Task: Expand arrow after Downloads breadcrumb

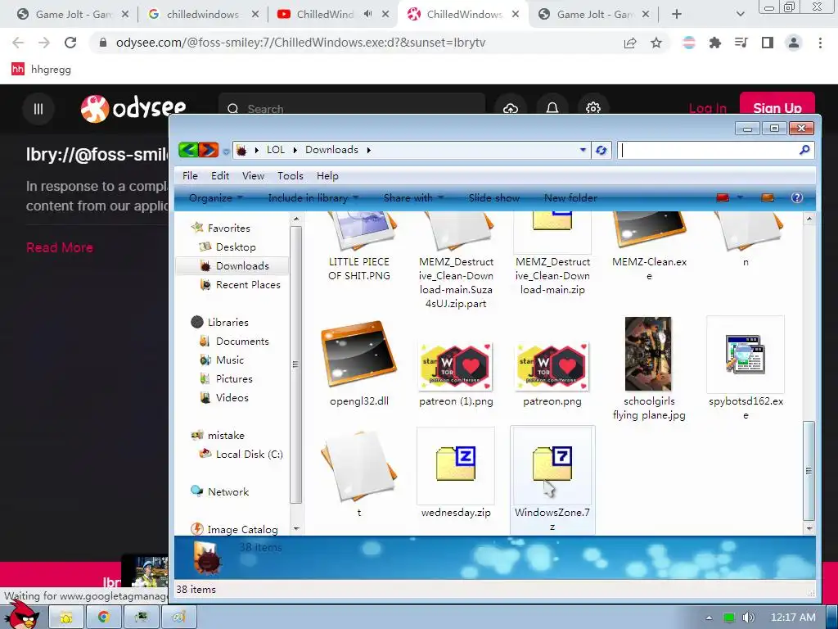Action: 369,151
